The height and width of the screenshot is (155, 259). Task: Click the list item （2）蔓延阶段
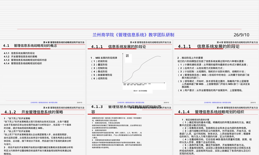coord(99,65)
